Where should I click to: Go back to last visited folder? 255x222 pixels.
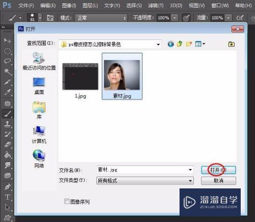pos(170,44)
